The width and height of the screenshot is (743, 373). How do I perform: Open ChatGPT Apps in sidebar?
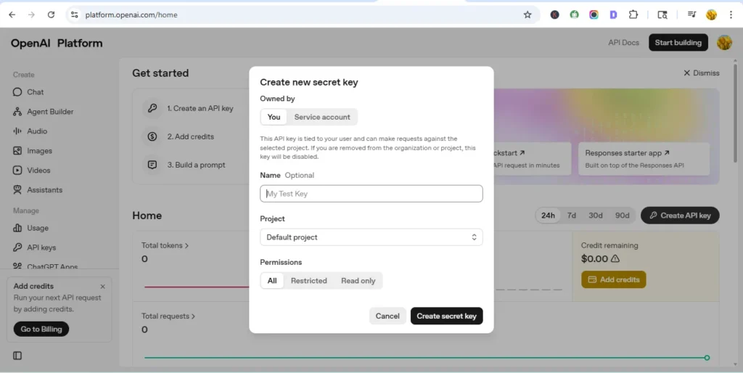(46, 267)
